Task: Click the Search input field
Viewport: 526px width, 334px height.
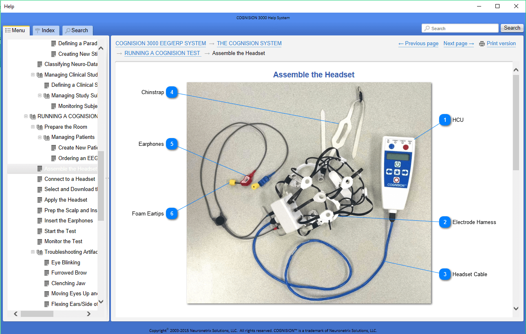Action: (460, 28)
